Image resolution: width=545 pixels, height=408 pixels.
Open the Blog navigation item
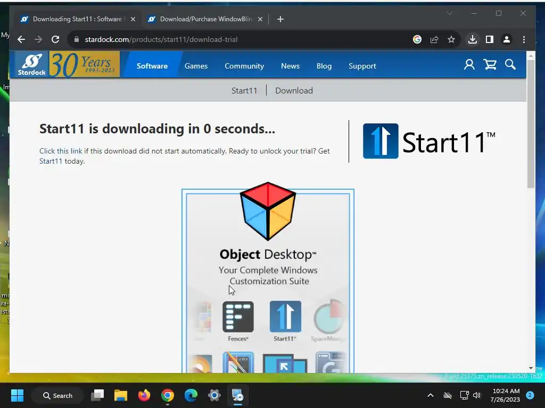pyautogui.click(x=324, y=66)
